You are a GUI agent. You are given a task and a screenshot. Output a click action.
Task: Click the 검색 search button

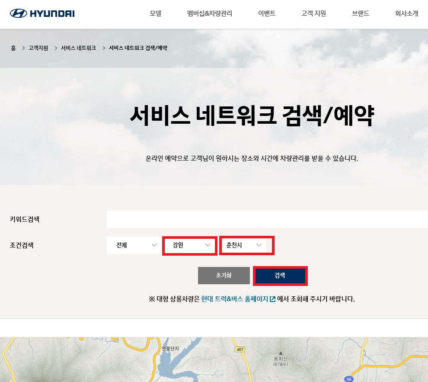pos(280,276)
